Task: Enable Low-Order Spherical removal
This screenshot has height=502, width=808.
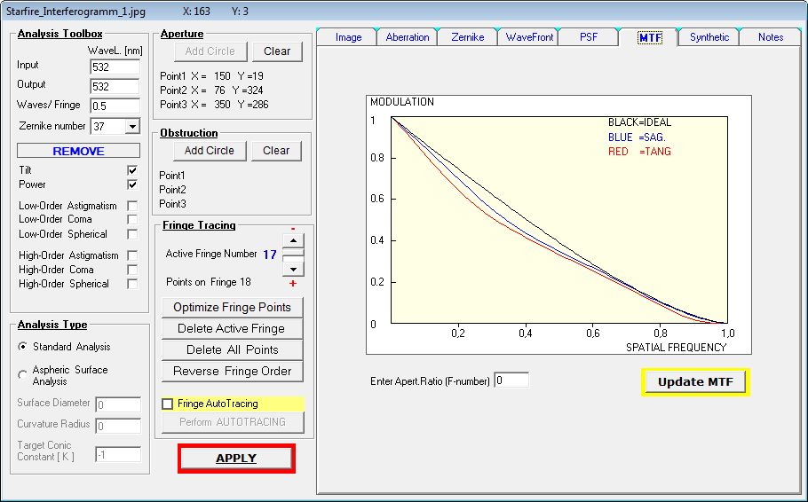Action: (x=132, y=234)
